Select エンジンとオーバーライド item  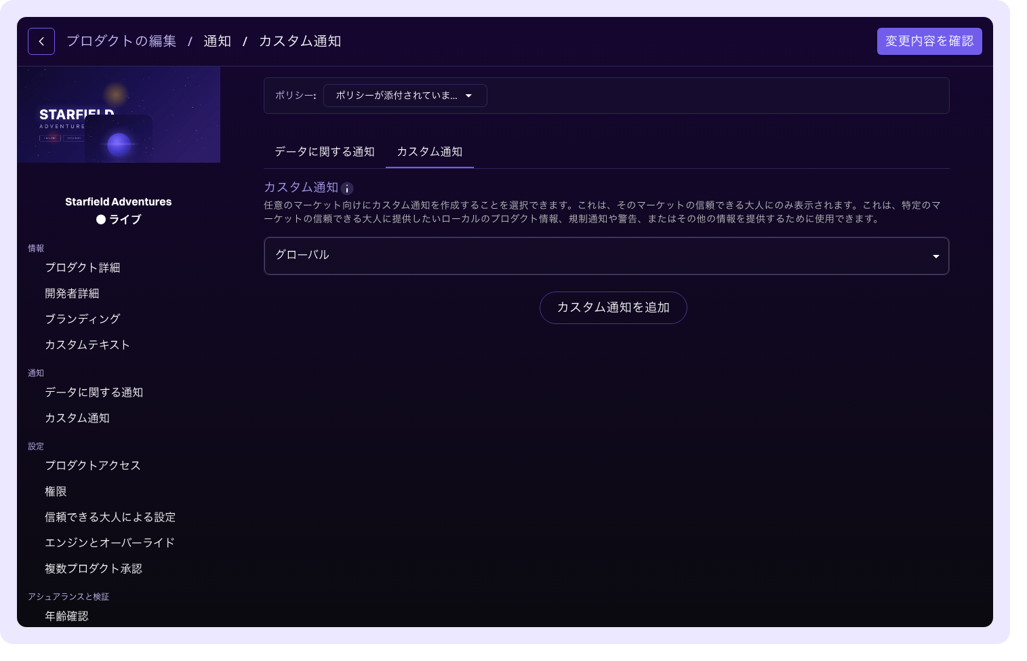(x=110, y=543)
